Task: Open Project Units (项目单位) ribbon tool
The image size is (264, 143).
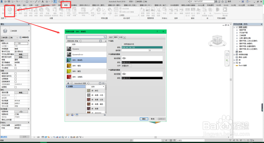Action: 61,12
